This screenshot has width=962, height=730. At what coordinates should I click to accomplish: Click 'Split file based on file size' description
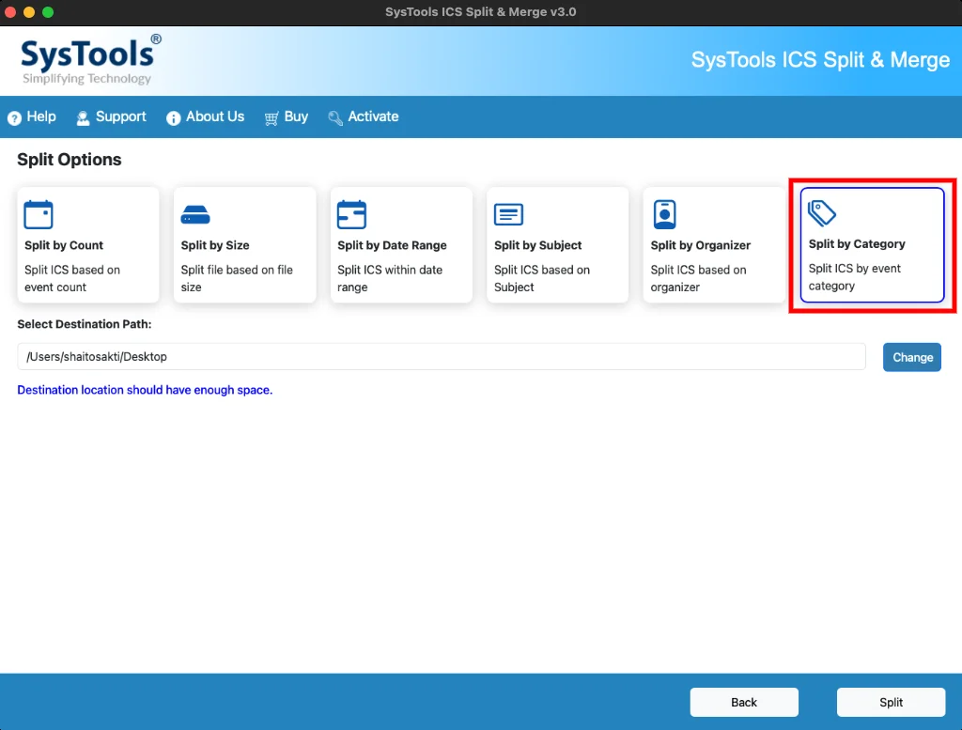click(237, 278)
